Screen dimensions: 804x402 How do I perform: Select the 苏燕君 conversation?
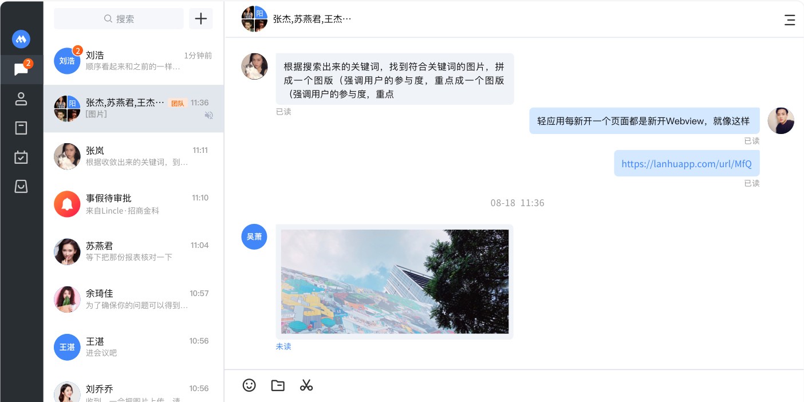133,251
